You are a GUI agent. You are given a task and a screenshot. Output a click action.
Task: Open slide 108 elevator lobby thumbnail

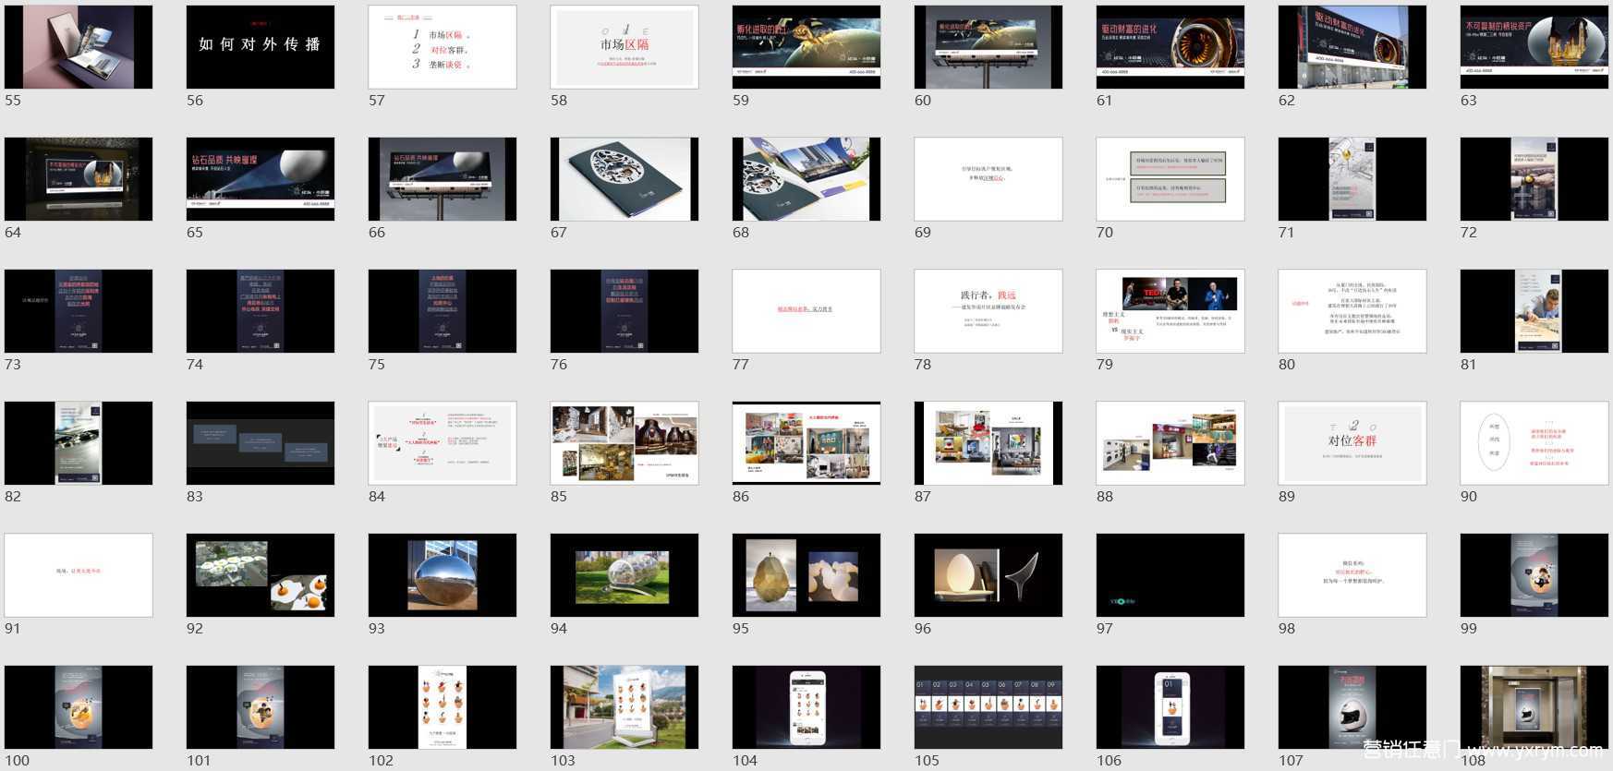(x=1534, y=707)
